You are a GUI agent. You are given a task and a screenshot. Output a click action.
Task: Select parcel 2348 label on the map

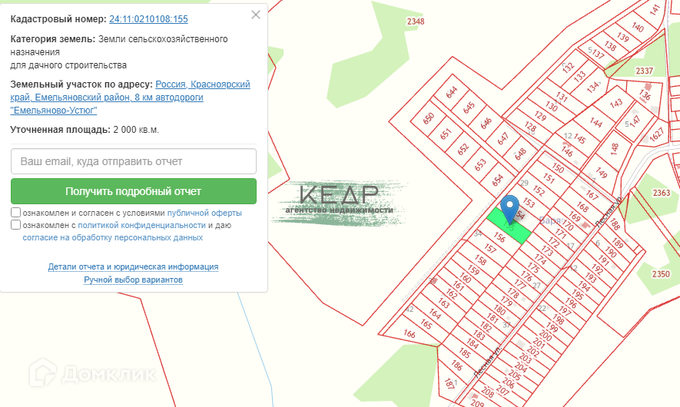pos(416,22)
